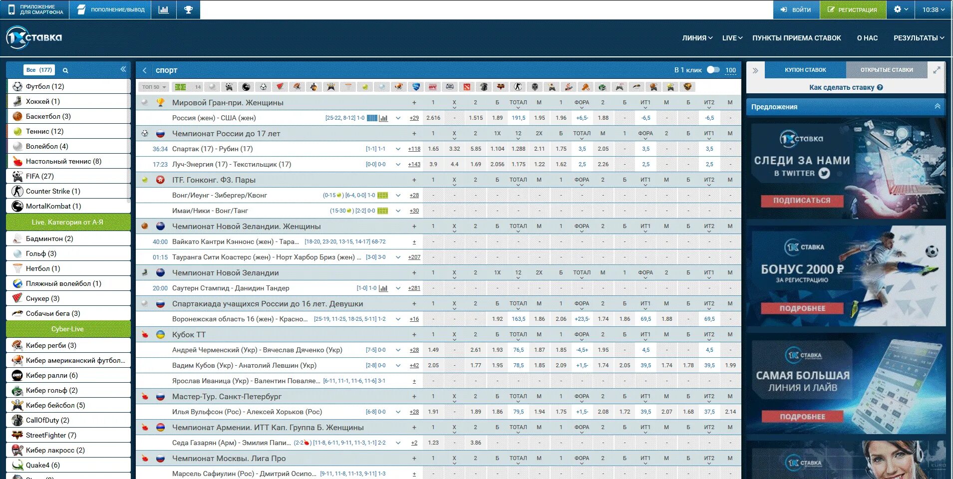
Task: Click ПОДРОБНЕЕ on the Бонус 2000 banner
Action: click(x=802, y=308)
